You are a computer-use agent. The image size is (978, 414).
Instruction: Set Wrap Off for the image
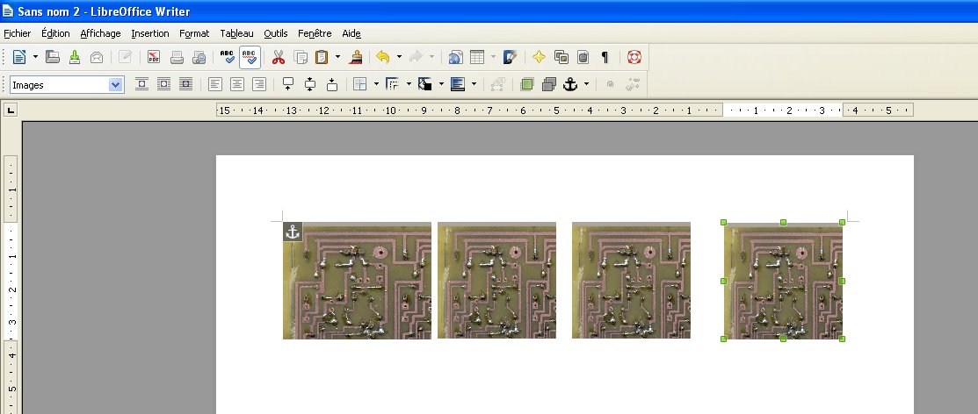[x=141, y=84]
